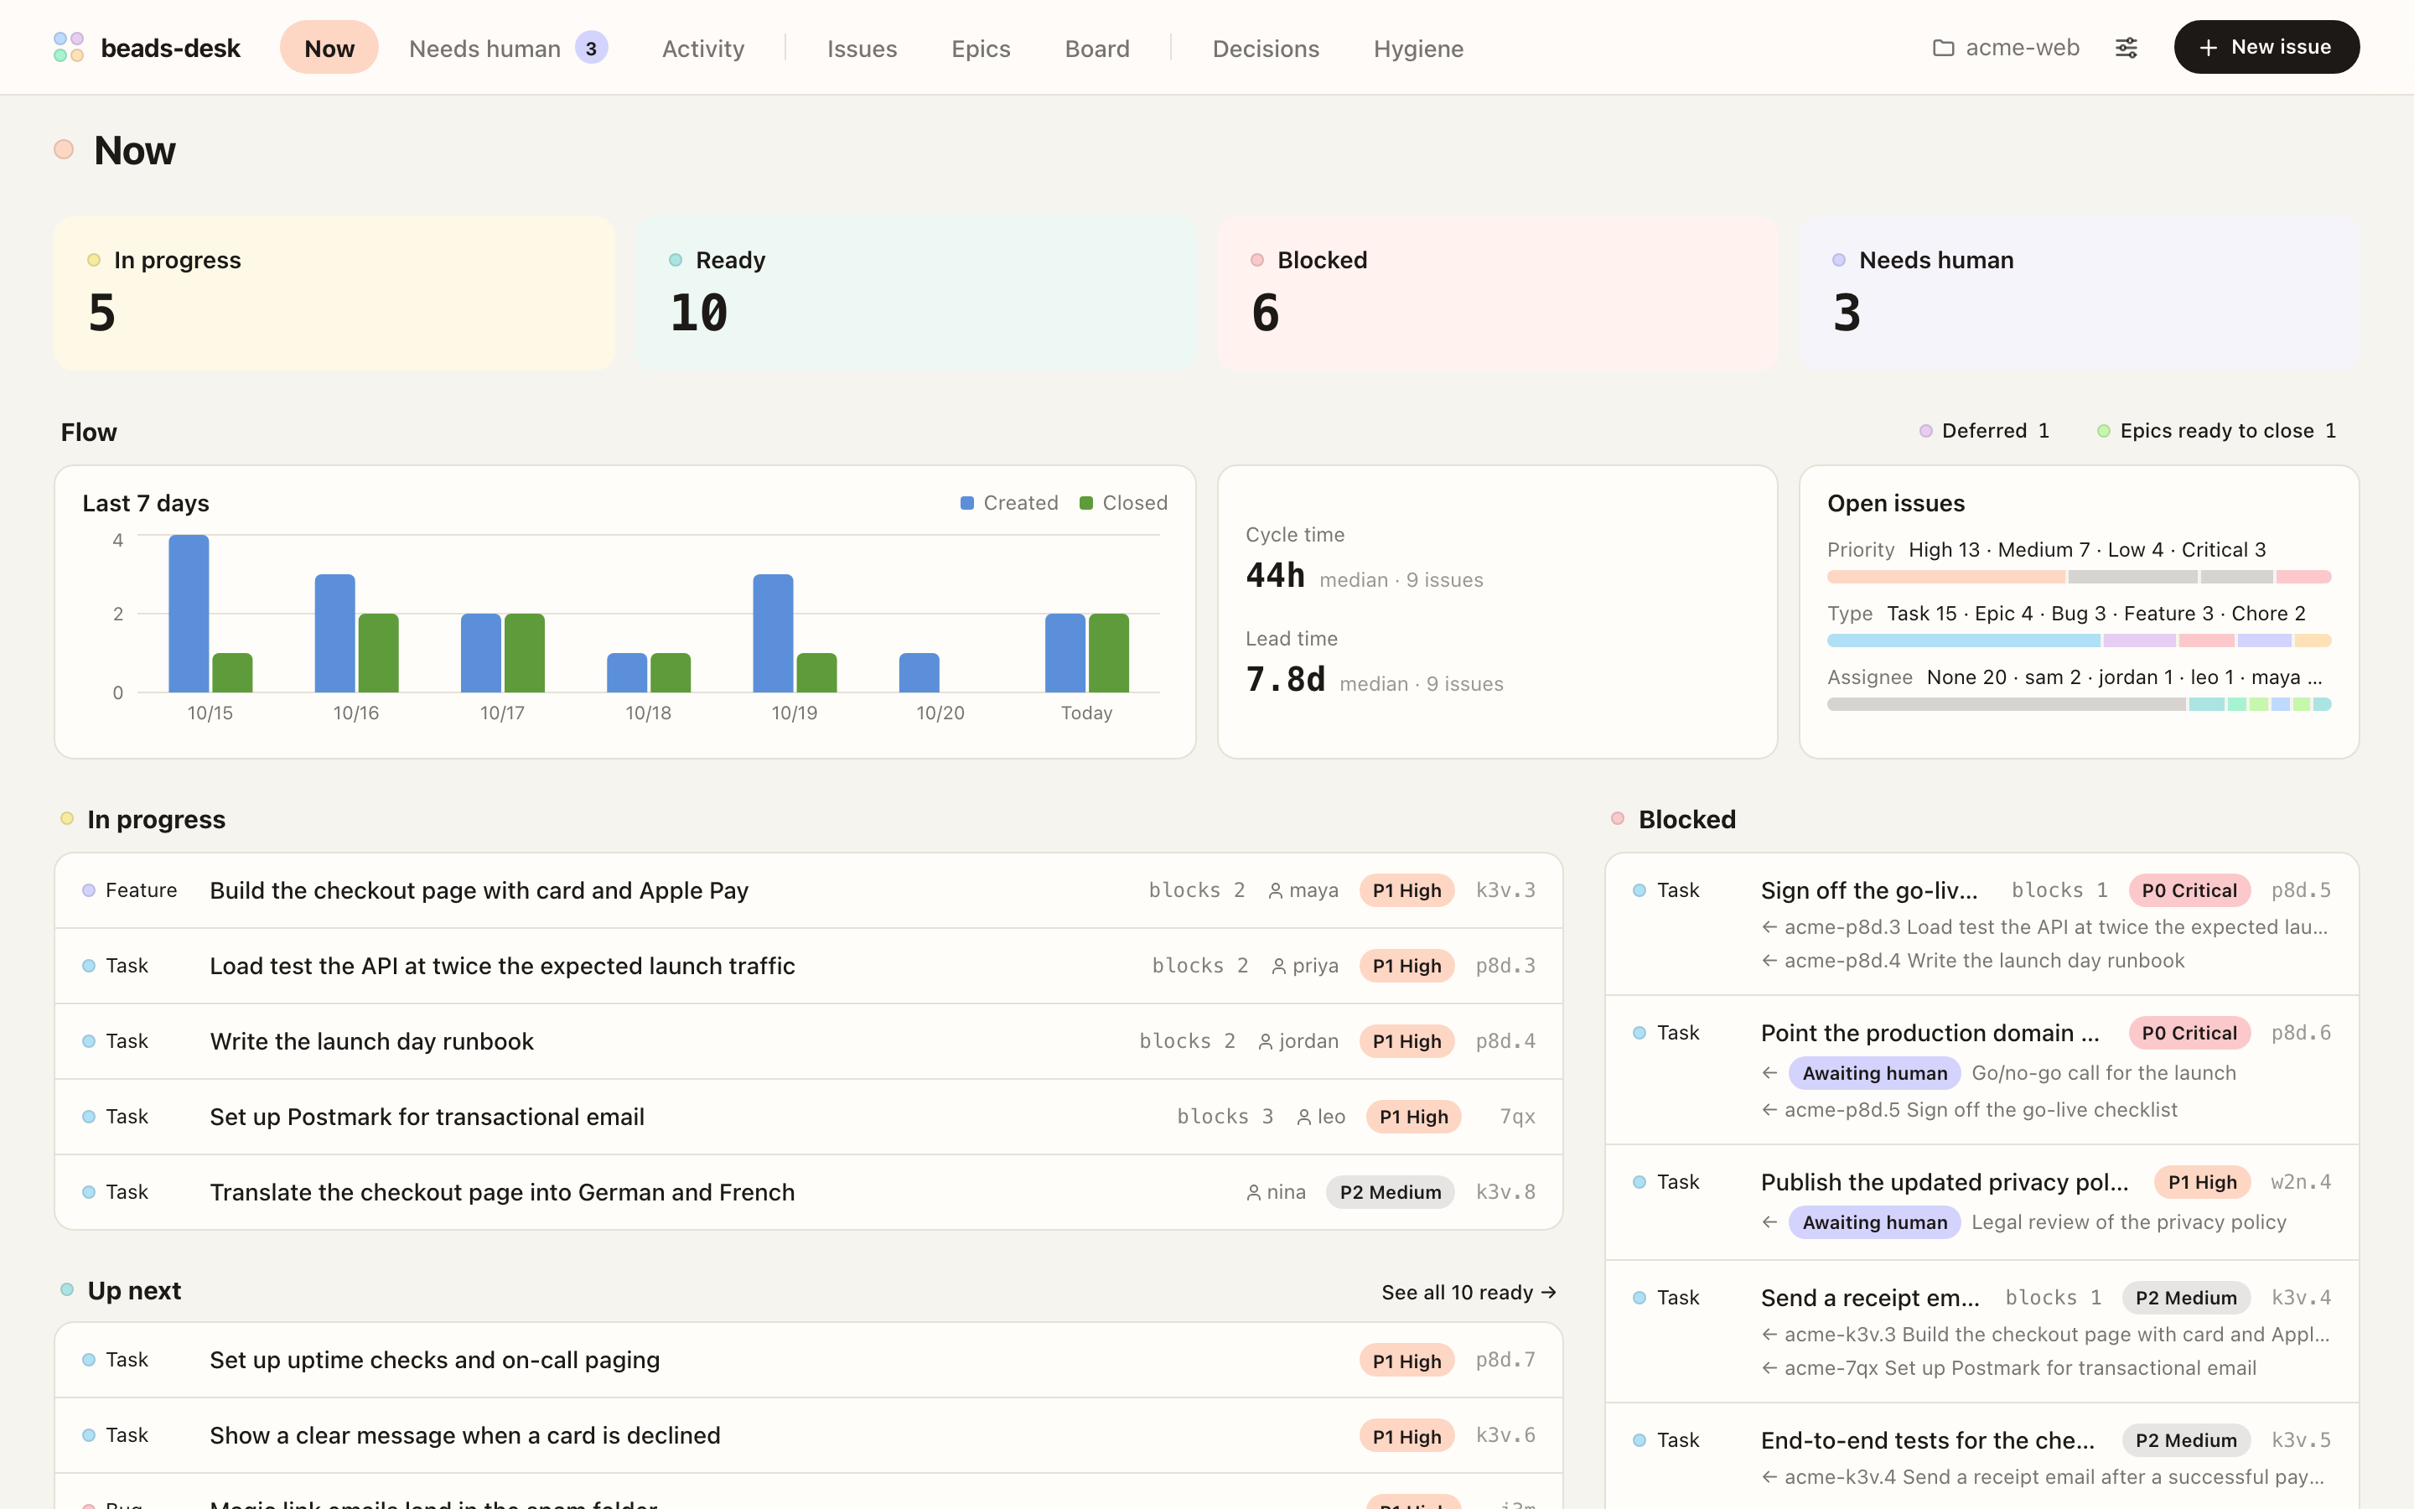Go to the Activity tab
The height and width of the screenshot is (1509, 2414).
click(x=703, y=48)
